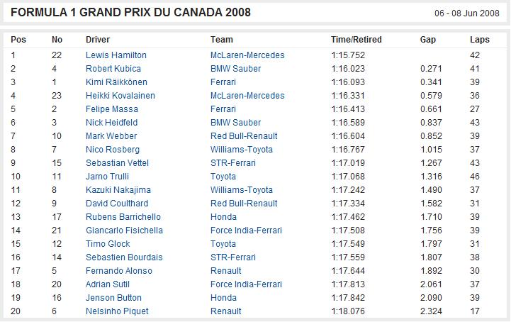The width and height of the screenshot is (511, 322).
Task: Click David Coulthard's Red Bull-Renault team link
Action: point(244,204)
